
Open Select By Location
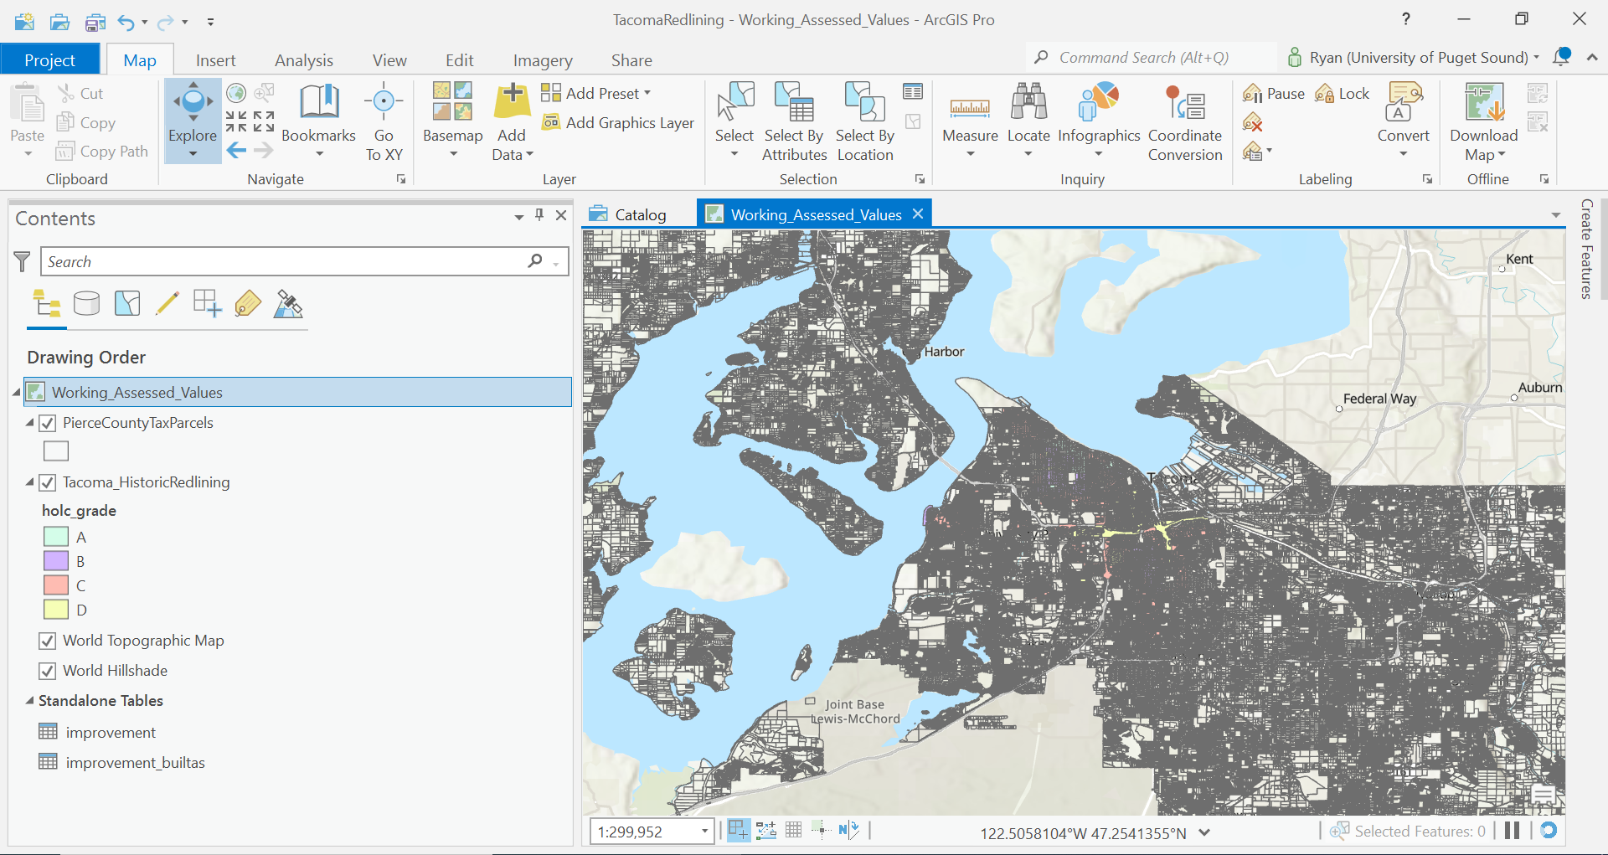pyautogui.click(x=865, y=121)
